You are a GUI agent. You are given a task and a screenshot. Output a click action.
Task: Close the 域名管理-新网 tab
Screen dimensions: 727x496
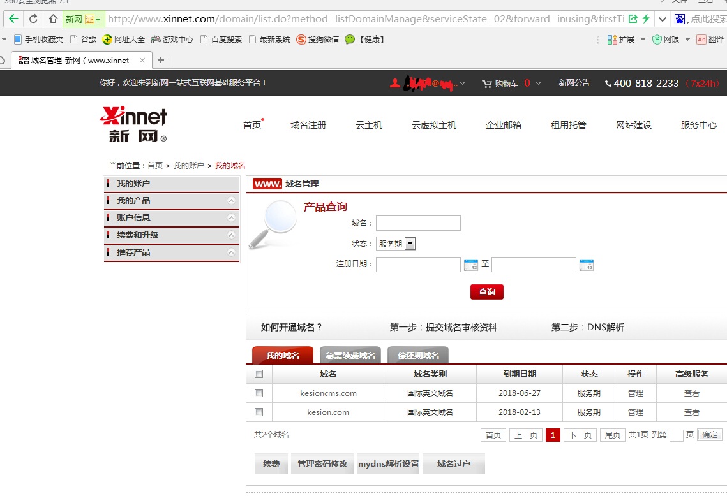click(x=142, y=60)
